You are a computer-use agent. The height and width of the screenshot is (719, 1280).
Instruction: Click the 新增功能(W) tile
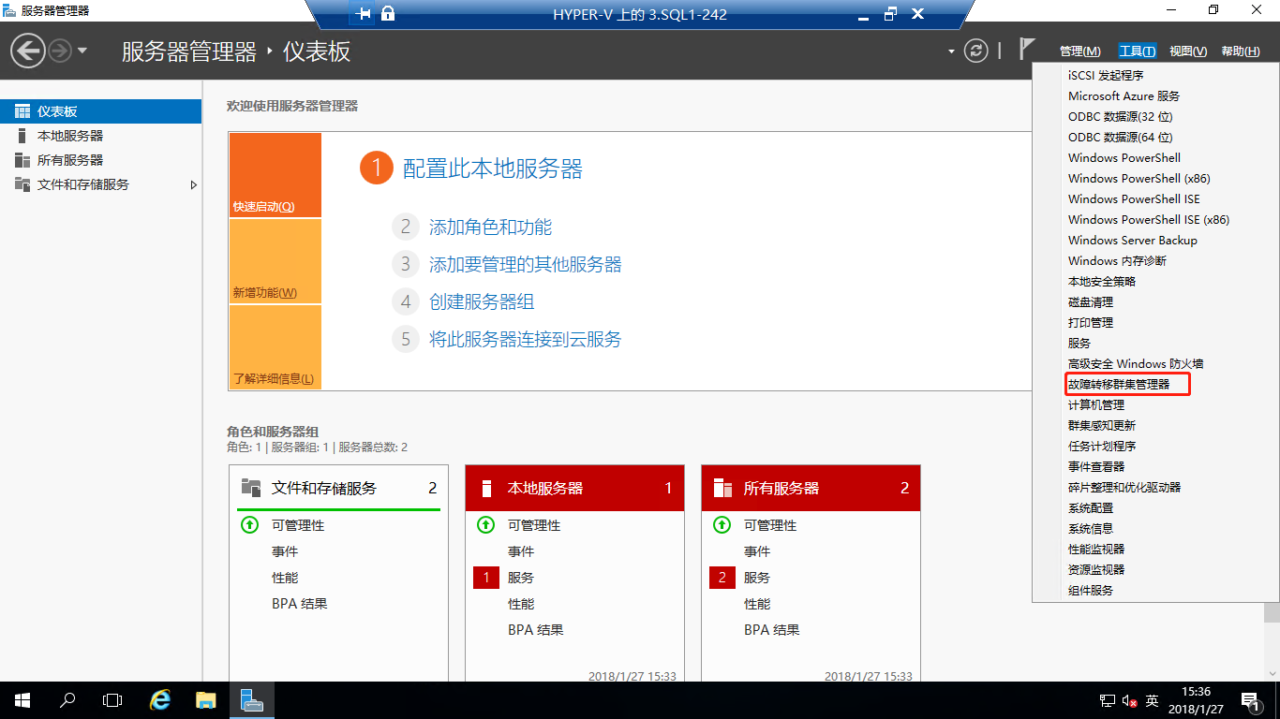(x=275, y=261)
